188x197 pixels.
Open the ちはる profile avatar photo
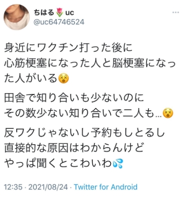pyautogui.click(x=17, y=17)
